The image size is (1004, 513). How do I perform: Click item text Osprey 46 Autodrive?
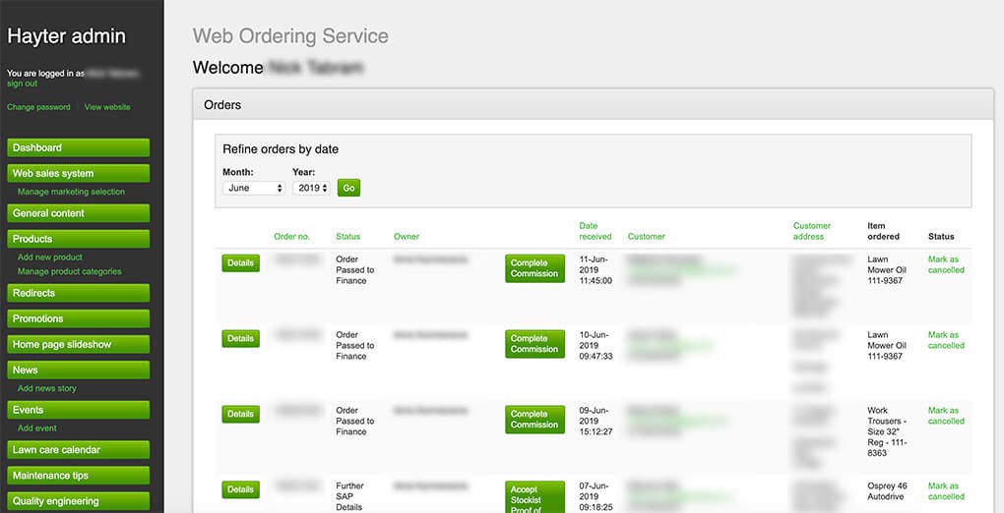(888, 491)
